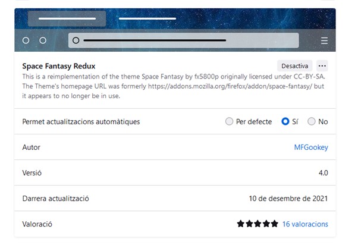The width and height of the screenshot is (358, 245).
Task: Open the '16 valoracions' reviews link
Action: [x=304, y=224]
